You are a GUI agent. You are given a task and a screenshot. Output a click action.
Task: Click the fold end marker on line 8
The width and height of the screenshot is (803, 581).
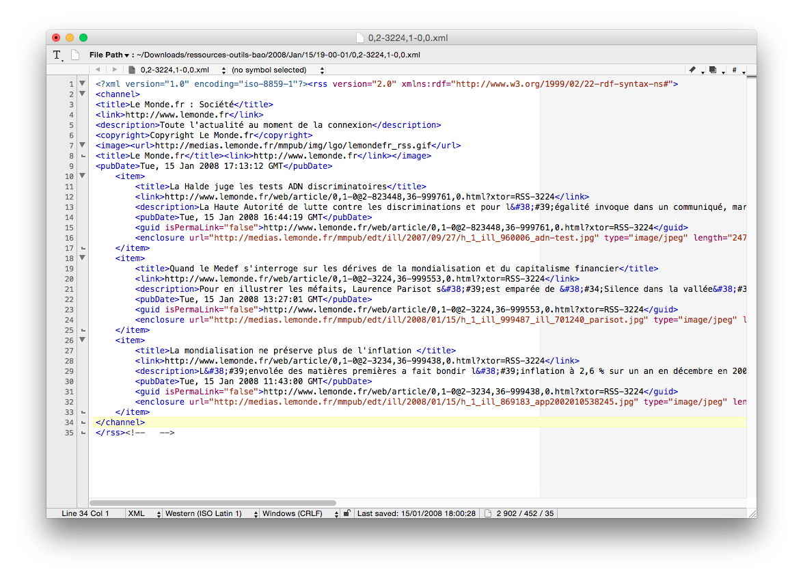click(83, 156)
